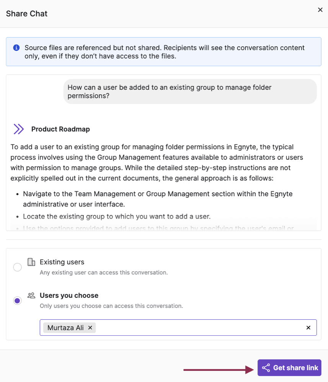Click the people icon beside Users you choose
The width and height of the screenshot is (328, 382).
(x=31, y=294)
